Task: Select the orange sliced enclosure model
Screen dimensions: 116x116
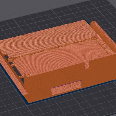Action: point(58,62)
